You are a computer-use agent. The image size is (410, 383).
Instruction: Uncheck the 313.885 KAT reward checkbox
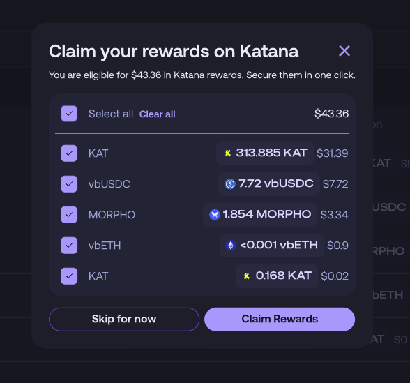[x=69, y=153]
